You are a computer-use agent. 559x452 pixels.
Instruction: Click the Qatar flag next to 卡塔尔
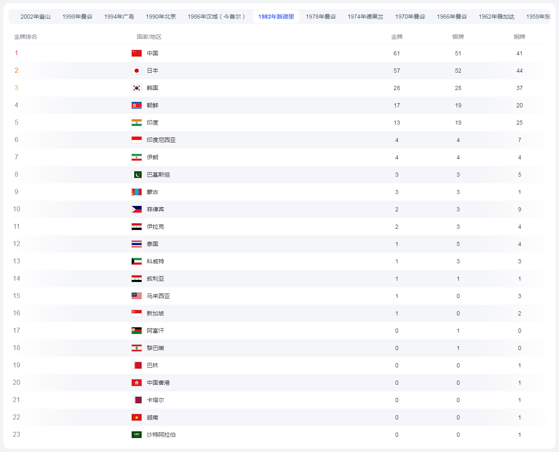pos(137,400)
